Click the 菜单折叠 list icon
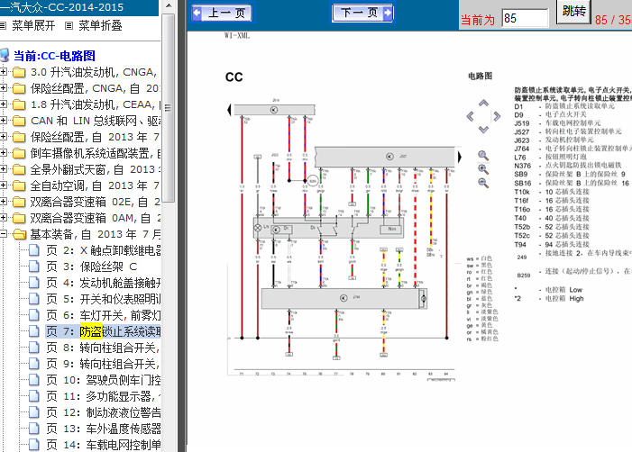Viewport: 632px width, 452px height. click(x=69, y=26)
